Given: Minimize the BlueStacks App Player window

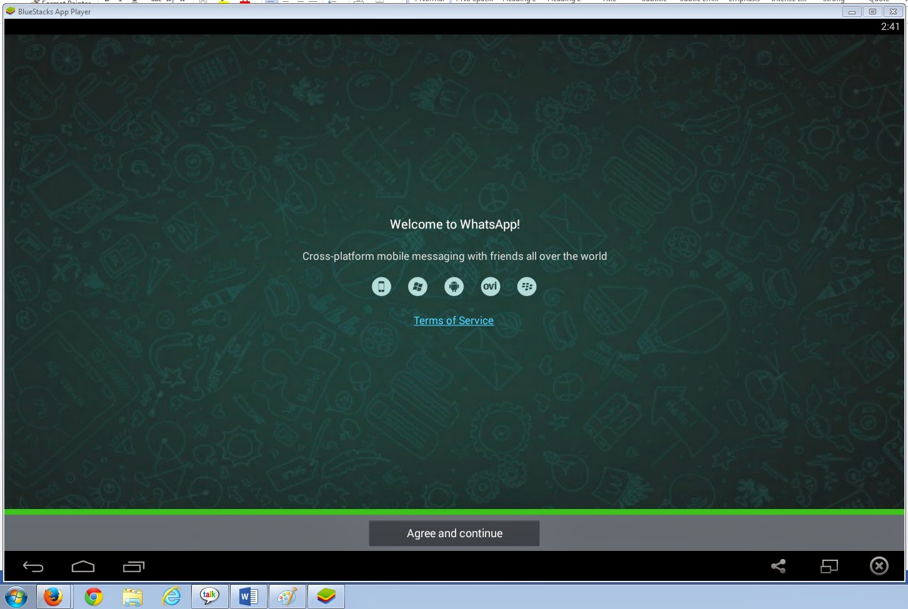Looking at the screenshot, I should (x=852, y=11).
